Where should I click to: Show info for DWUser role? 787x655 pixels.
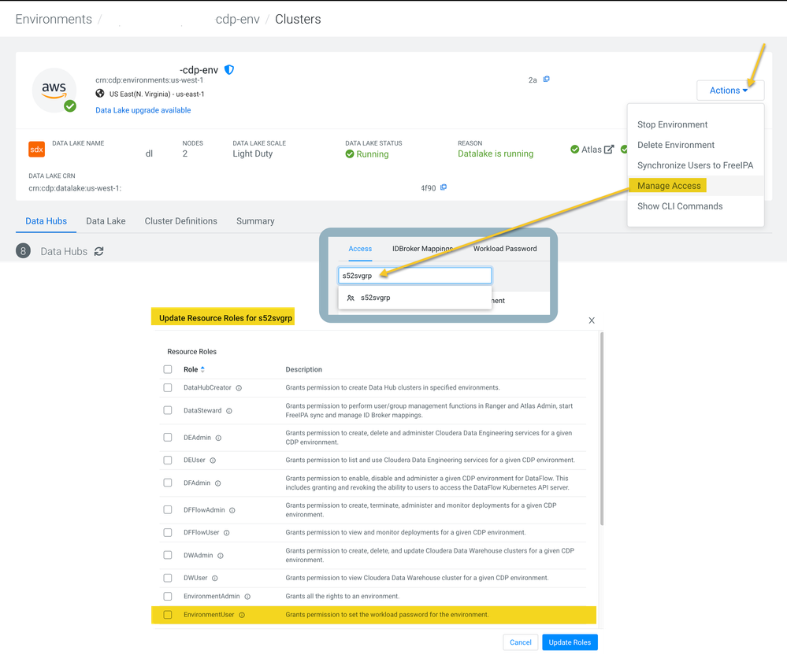(215, 579)
